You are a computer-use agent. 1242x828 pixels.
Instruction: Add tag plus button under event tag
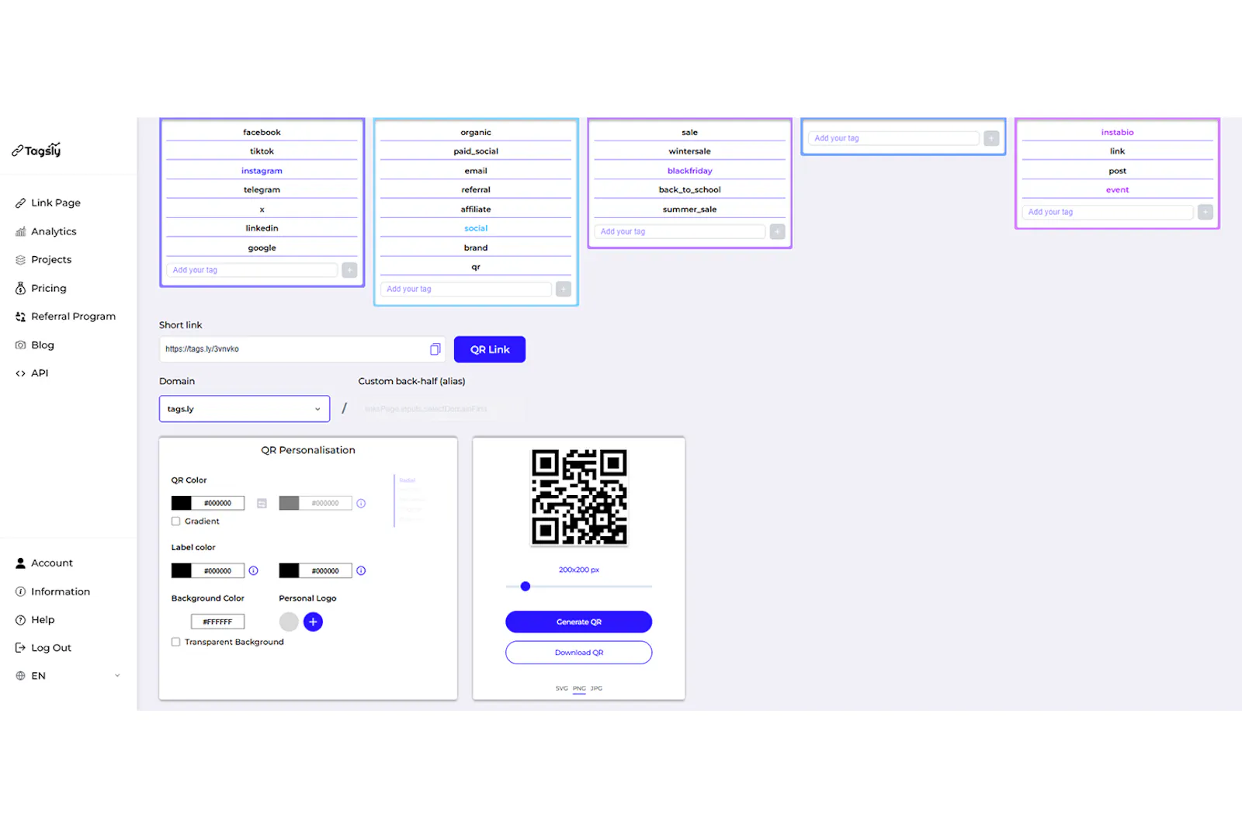pyautogui.click(x=1205, y=212)
